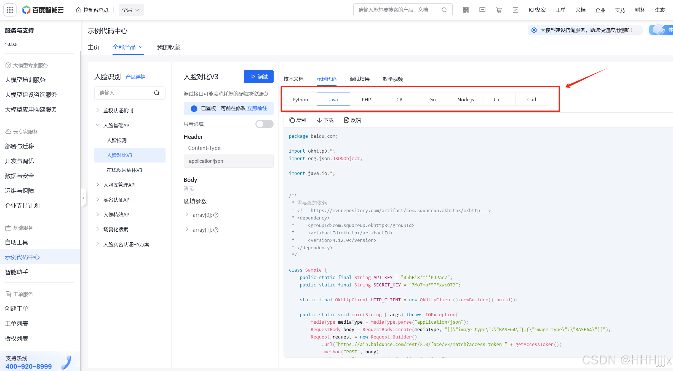673x371 pixels.
Task: Open ICP备案 in the top bar
Action: (x=537, y=10)
